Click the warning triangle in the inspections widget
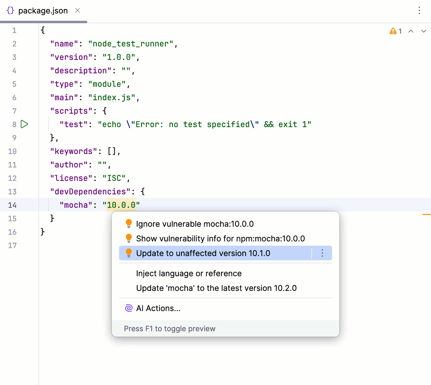The height and width of the screenshot is (385, 431). [393, 31]
